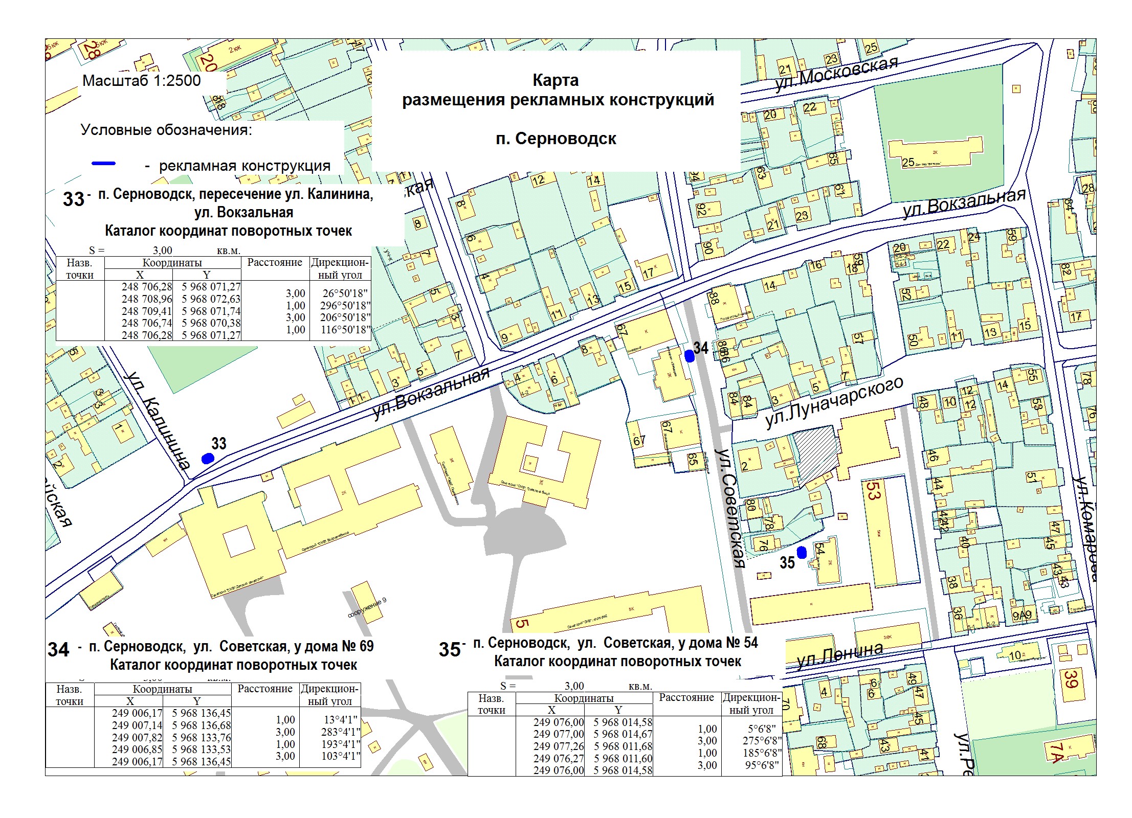Viewport: 1132px width, 818px height.
Task: Click coordinate cell '5 968 072,63'
Action: click(211, 299)
